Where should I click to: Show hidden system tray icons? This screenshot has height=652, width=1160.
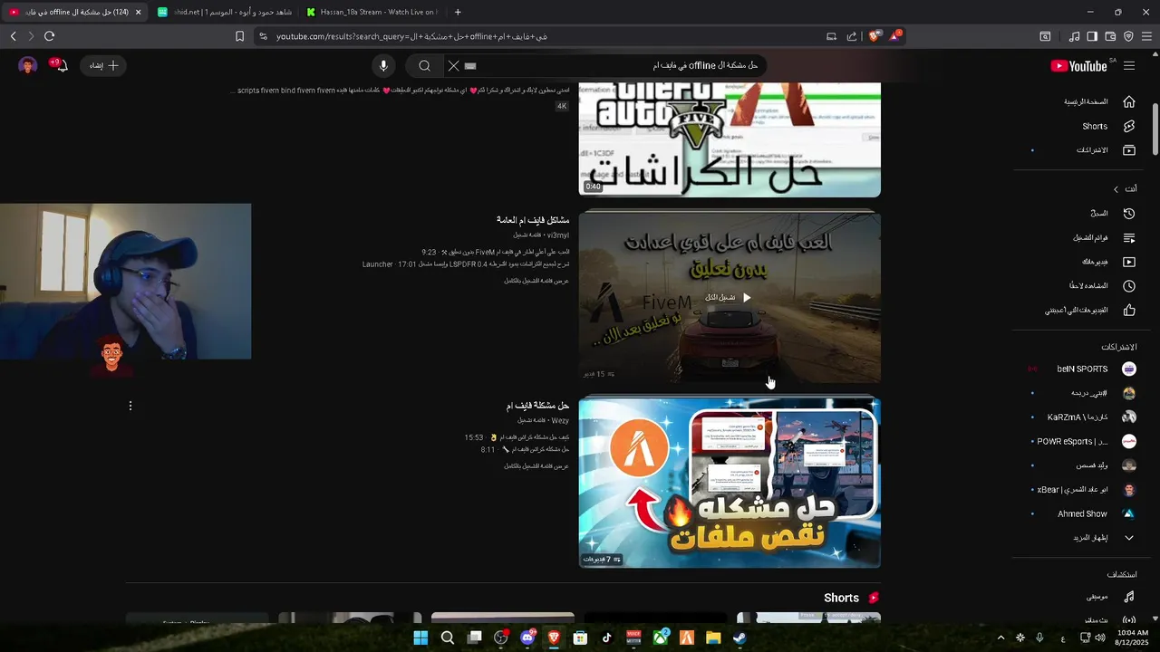1000,638
